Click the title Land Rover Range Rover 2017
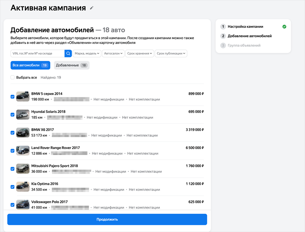The height and width of the screenshot is (232, 305). [55, 148]
